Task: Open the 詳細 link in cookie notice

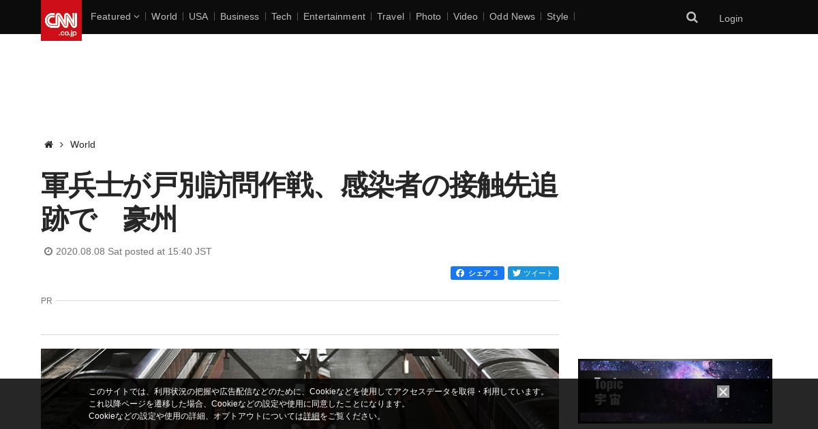Action: click(312, 416)
